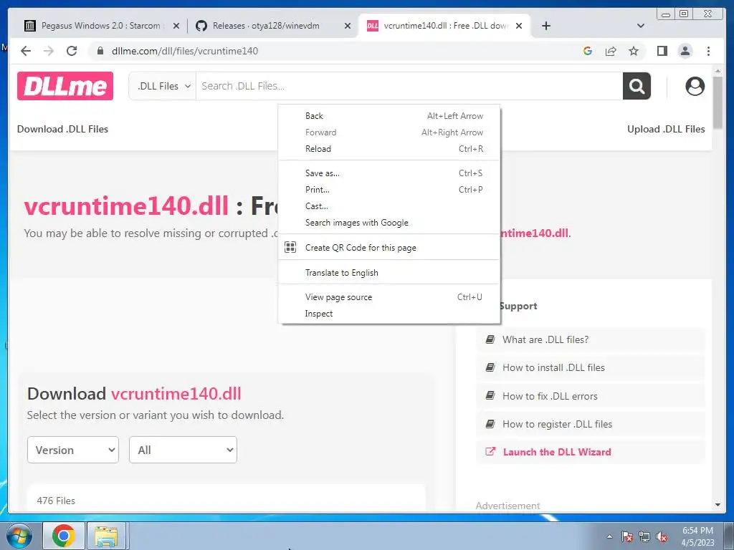Click the Action Center flag tray icon
This screenshot has height=550, width=734.
pyautogui.click(x=627, y=537)
